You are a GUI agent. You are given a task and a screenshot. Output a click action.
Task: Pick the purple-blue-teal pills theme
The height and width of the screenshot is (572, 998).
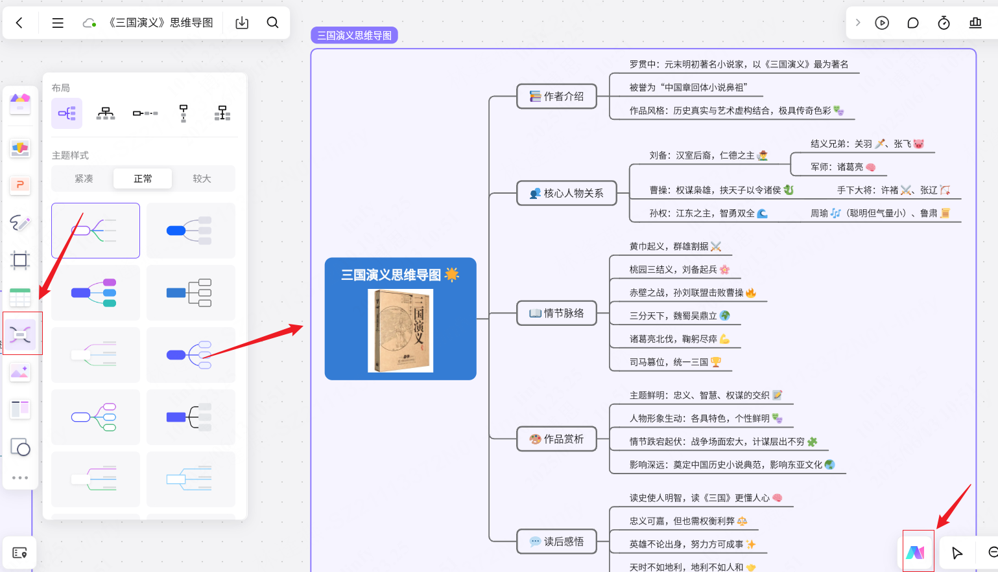point(95,293)
